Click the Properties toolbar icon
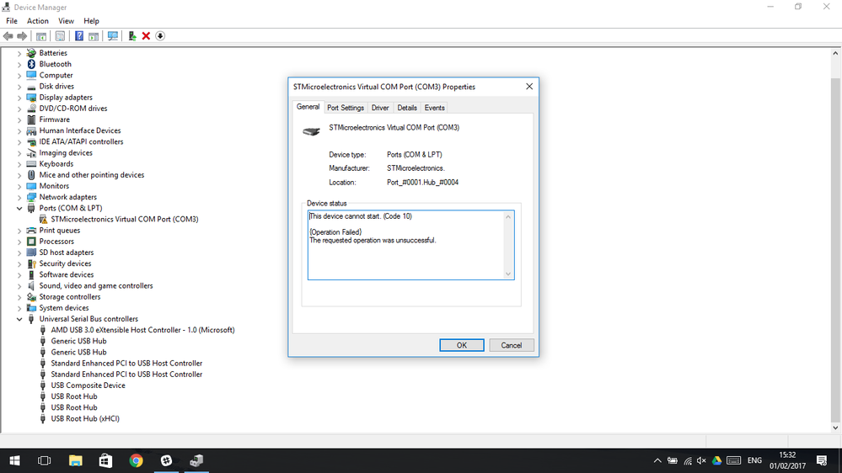This screenshot has height=473, width=842. pyautogui.click(x=60, y=36)
